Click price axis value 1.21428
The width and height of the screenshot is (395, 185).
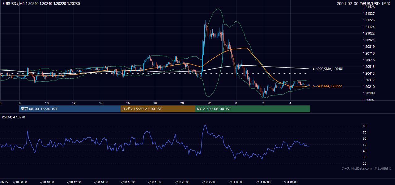(x=369, y=7)
